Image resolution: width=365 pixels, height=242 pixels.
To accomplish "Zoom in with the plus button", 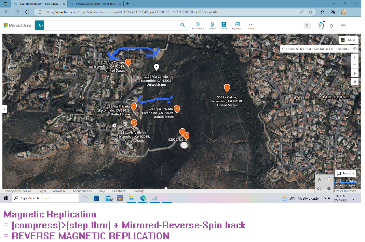I will (354, 57).
